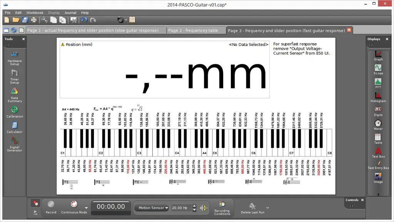Open the Workbook menu
Screen dimensions: 394x222
tap(35, 13)
